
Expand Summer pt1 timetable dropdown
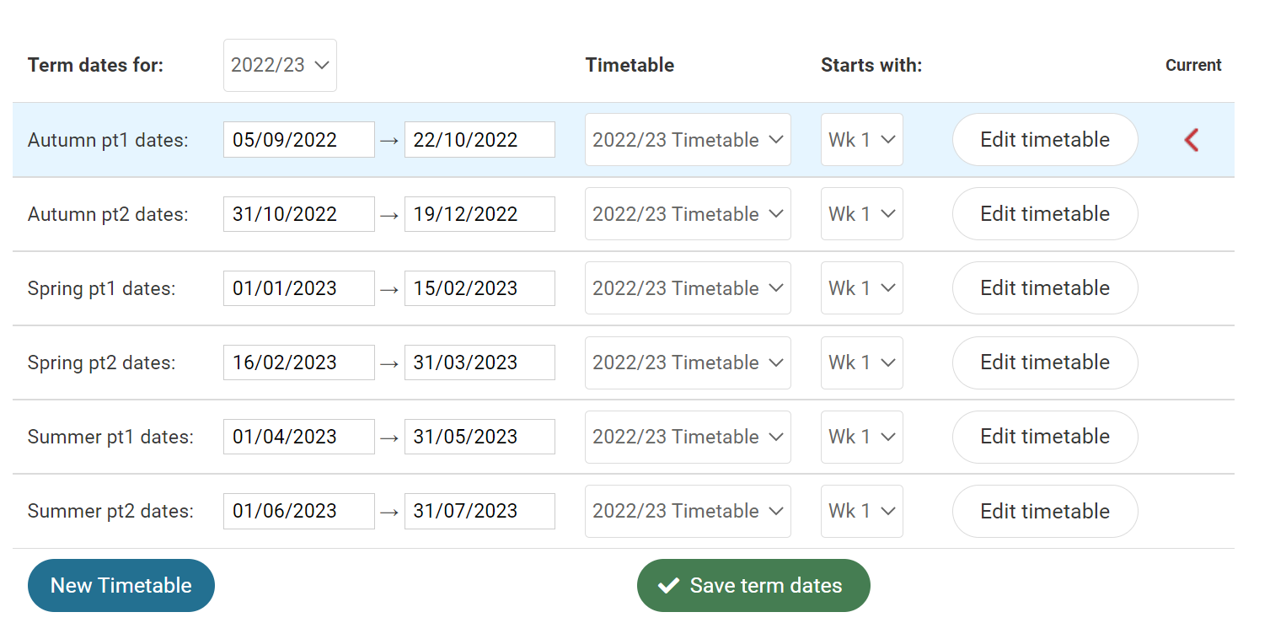coord(688,437)
